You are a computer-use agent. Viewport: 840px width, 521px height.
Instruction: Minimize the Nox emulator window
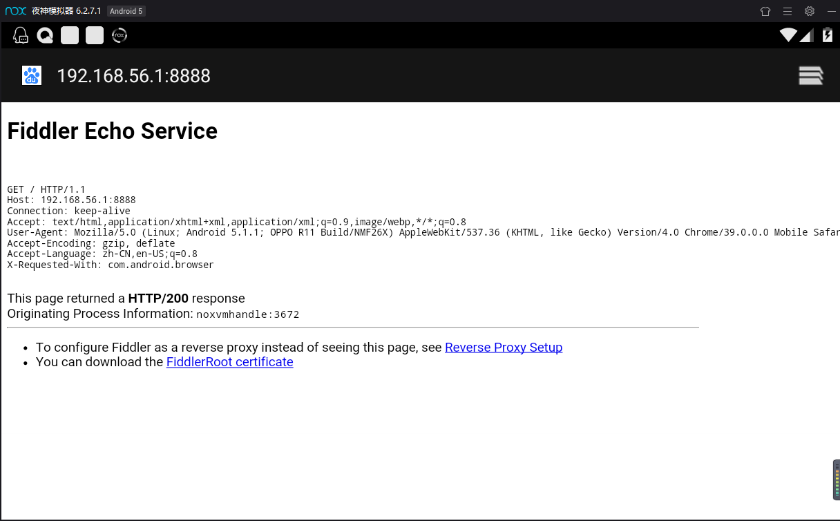832,11
